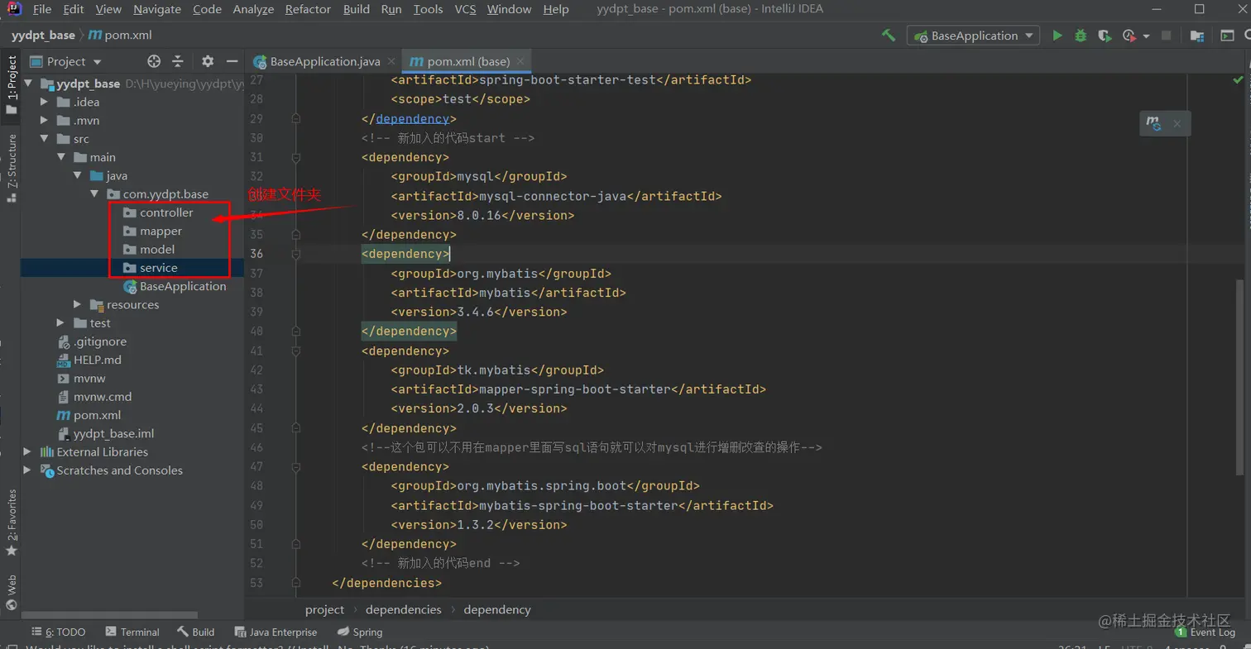Expand Scratches and Consoles node arrow
This screenshot has width=1251, height=649.
28,470
